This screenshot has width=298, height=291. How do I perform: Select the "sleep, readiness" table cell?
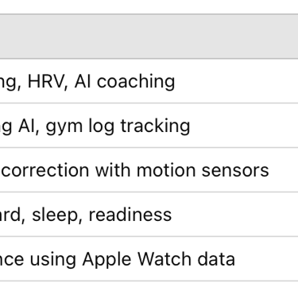coord(149,215)
